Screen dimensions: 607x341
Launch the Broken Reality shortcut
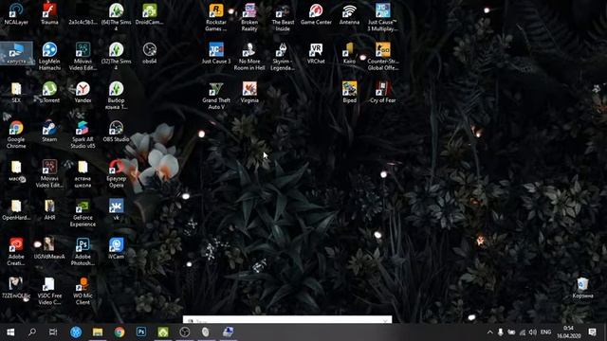(249, 17)
